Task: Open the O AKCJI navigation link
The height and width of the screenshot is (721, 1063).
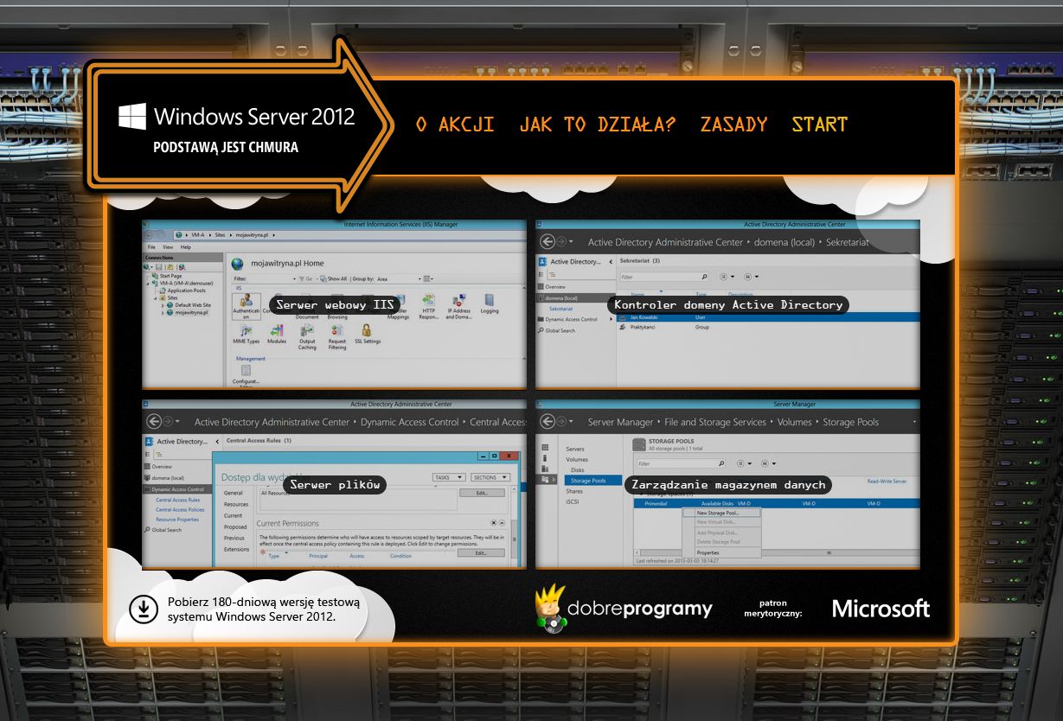Action: tap(455, 124)
